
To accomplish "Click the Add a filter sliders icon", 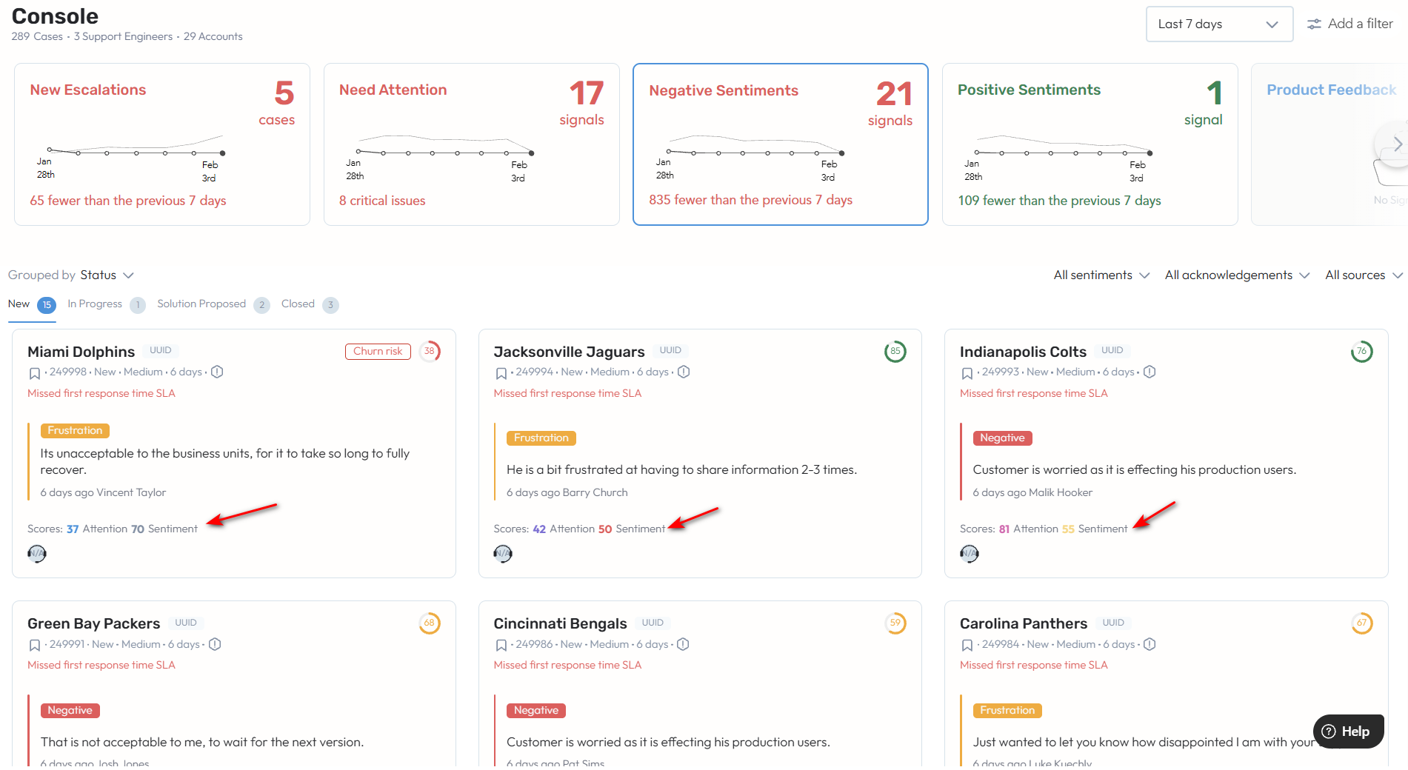I will 1314,24.
